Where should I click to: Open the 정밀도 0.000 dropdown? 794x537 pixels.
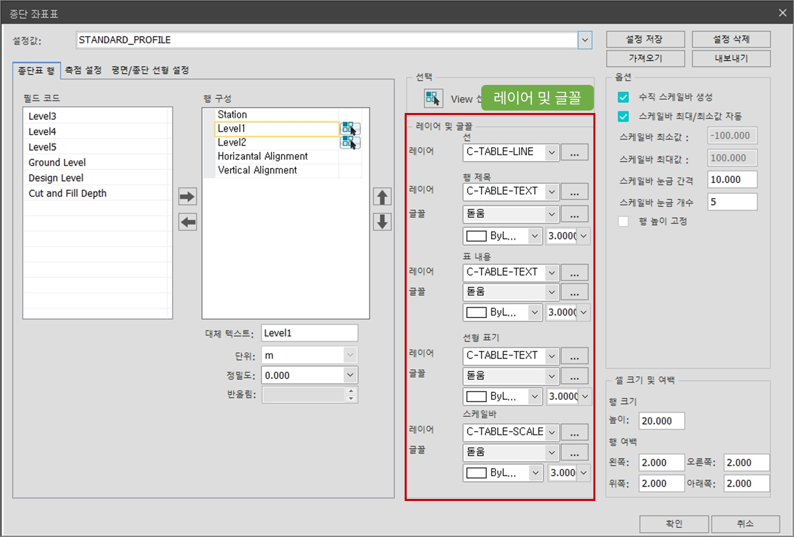coord(350,375)
